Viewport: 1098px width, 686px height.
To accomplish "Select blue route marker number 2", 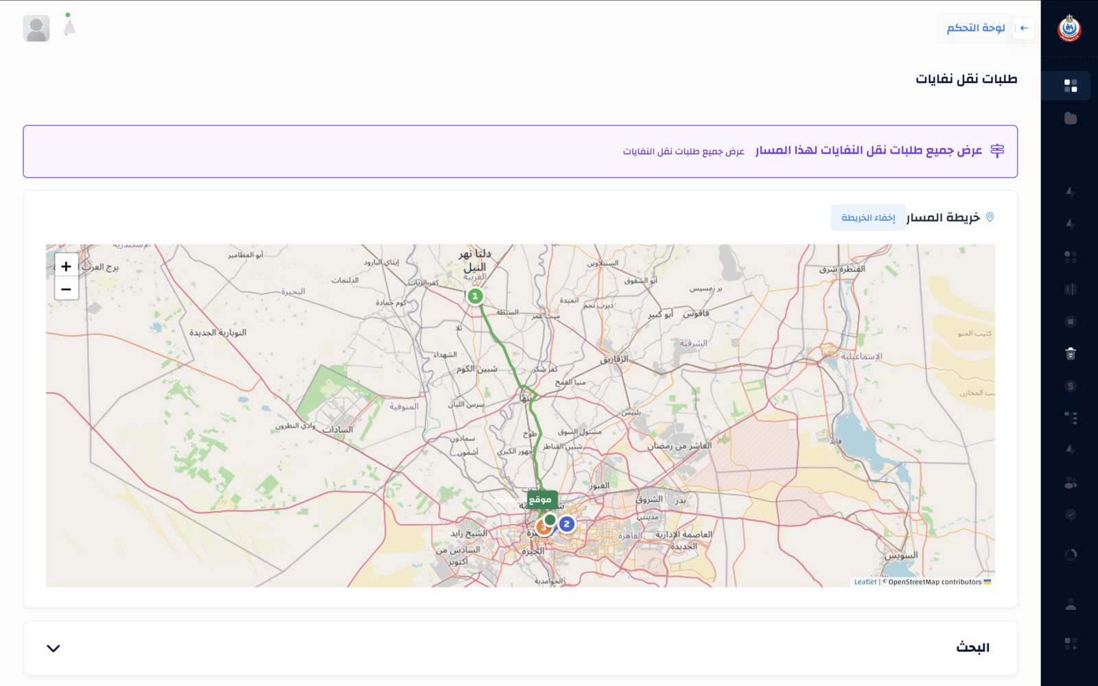I will coord(566,524).
